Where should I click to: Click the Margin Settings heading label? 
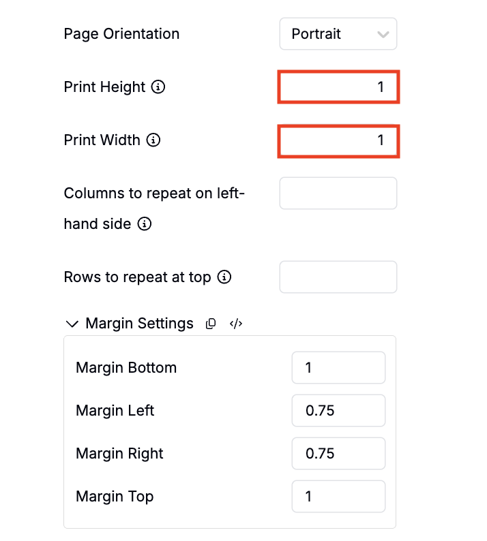coord(139,324)
